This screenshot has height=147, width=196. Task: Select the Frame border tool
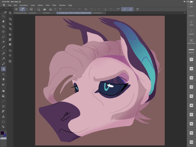tap(3, 106)
